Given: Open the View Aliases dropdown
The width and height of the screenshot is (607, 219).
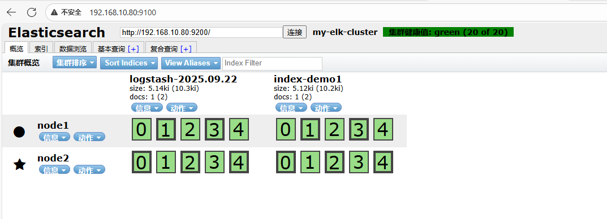Looking at the screenshot, I should coord(191,63).
